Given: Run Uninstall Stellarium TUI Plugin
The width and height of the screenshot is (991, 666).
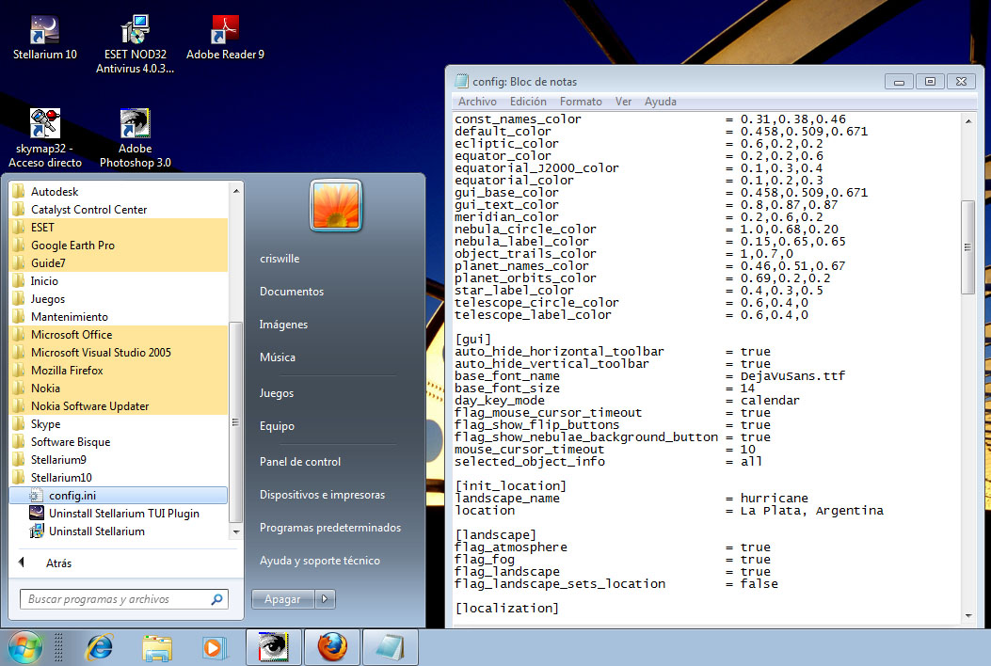Looking at the screenshot, I should tap(119, 513).
